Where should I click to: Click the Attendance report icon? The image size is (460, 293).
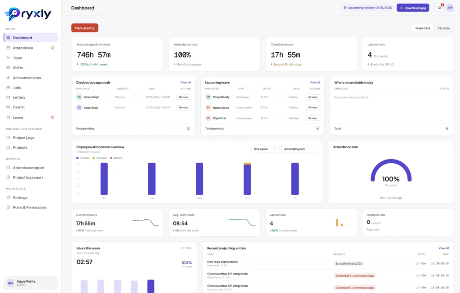tap(8, 168)
